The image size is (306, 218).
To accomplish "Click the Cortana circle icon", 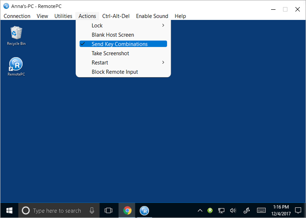I will (x=26, y=210).
